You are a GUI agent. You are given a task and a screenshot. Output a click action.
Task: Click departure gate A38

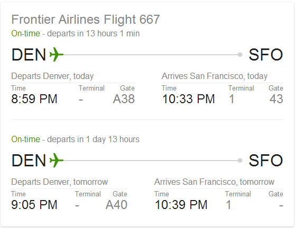coord(124,99)
